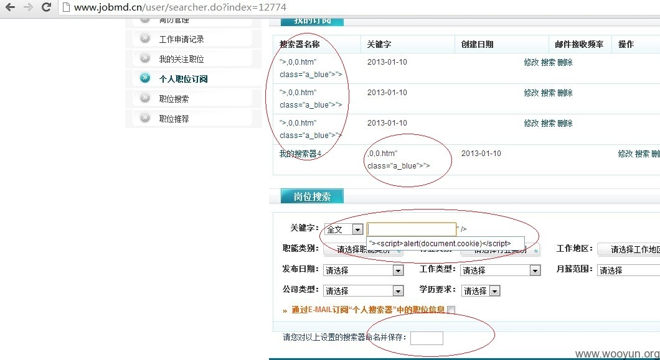Select the 个人职位订阅 sidebar entry
660x360 pixels.
183,78
